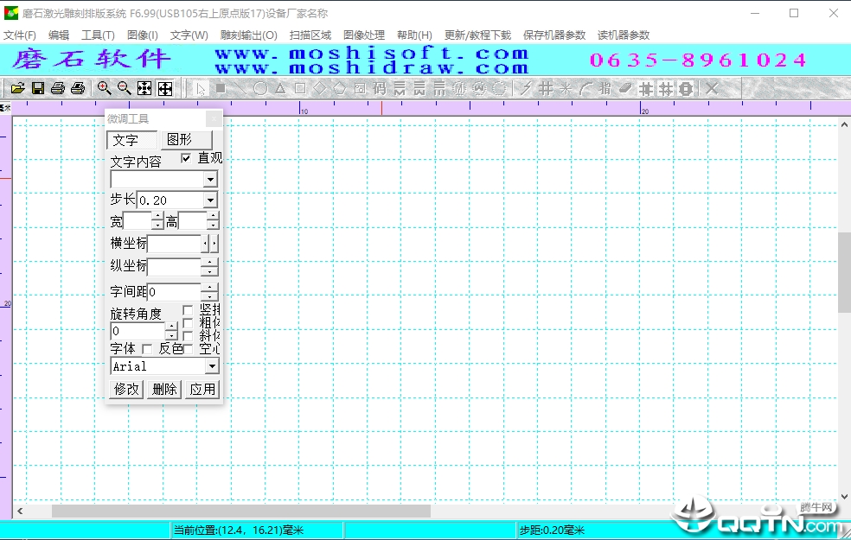Click the save floppy disk icon
Image resolution: width=851 pixels, height=540 pixels.
pyautogui.click(x=38, y=88)
